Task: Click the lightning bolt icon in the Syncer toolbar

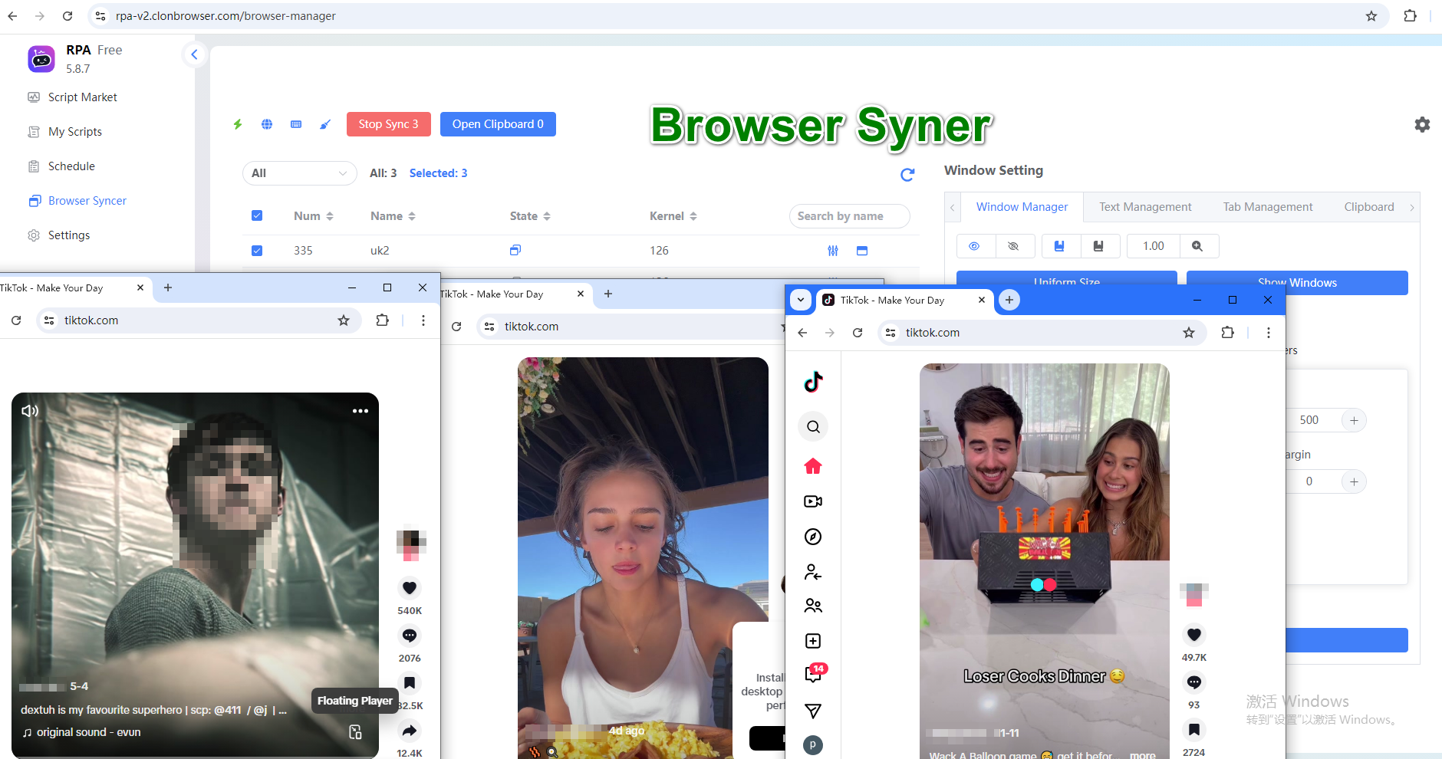Action: 238,124
